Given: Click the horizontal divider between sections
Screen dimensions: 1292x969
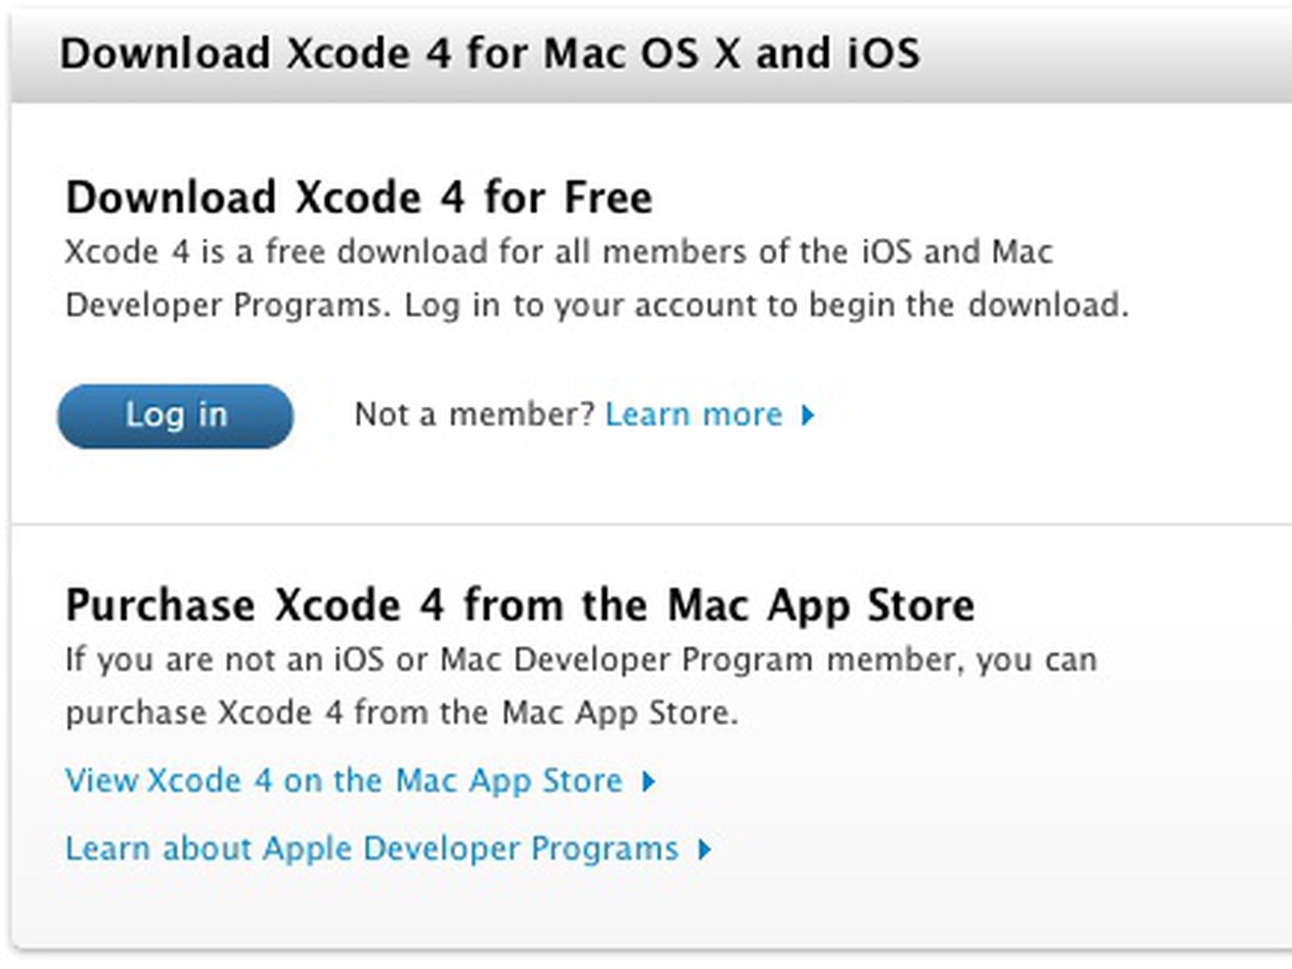Looking at the screenshot, I should tap(646, 524).
